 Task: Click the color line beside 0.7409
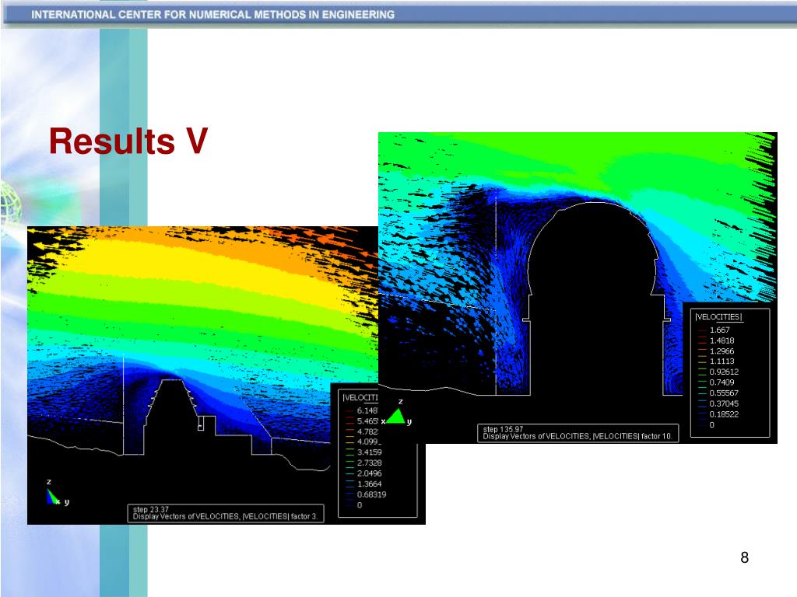[x=703, y=382]
